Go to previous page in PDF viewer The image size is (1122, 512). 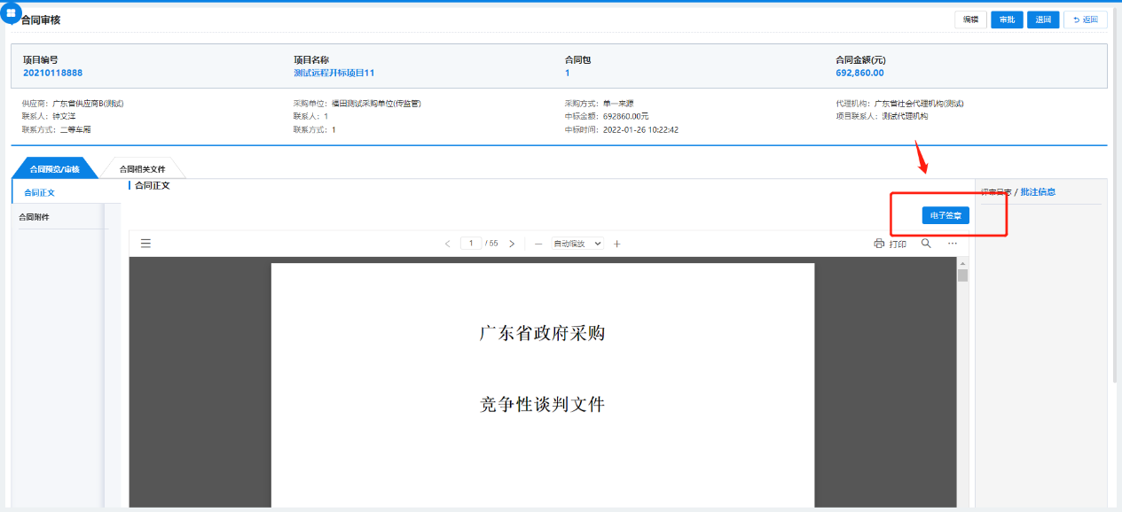447,244
